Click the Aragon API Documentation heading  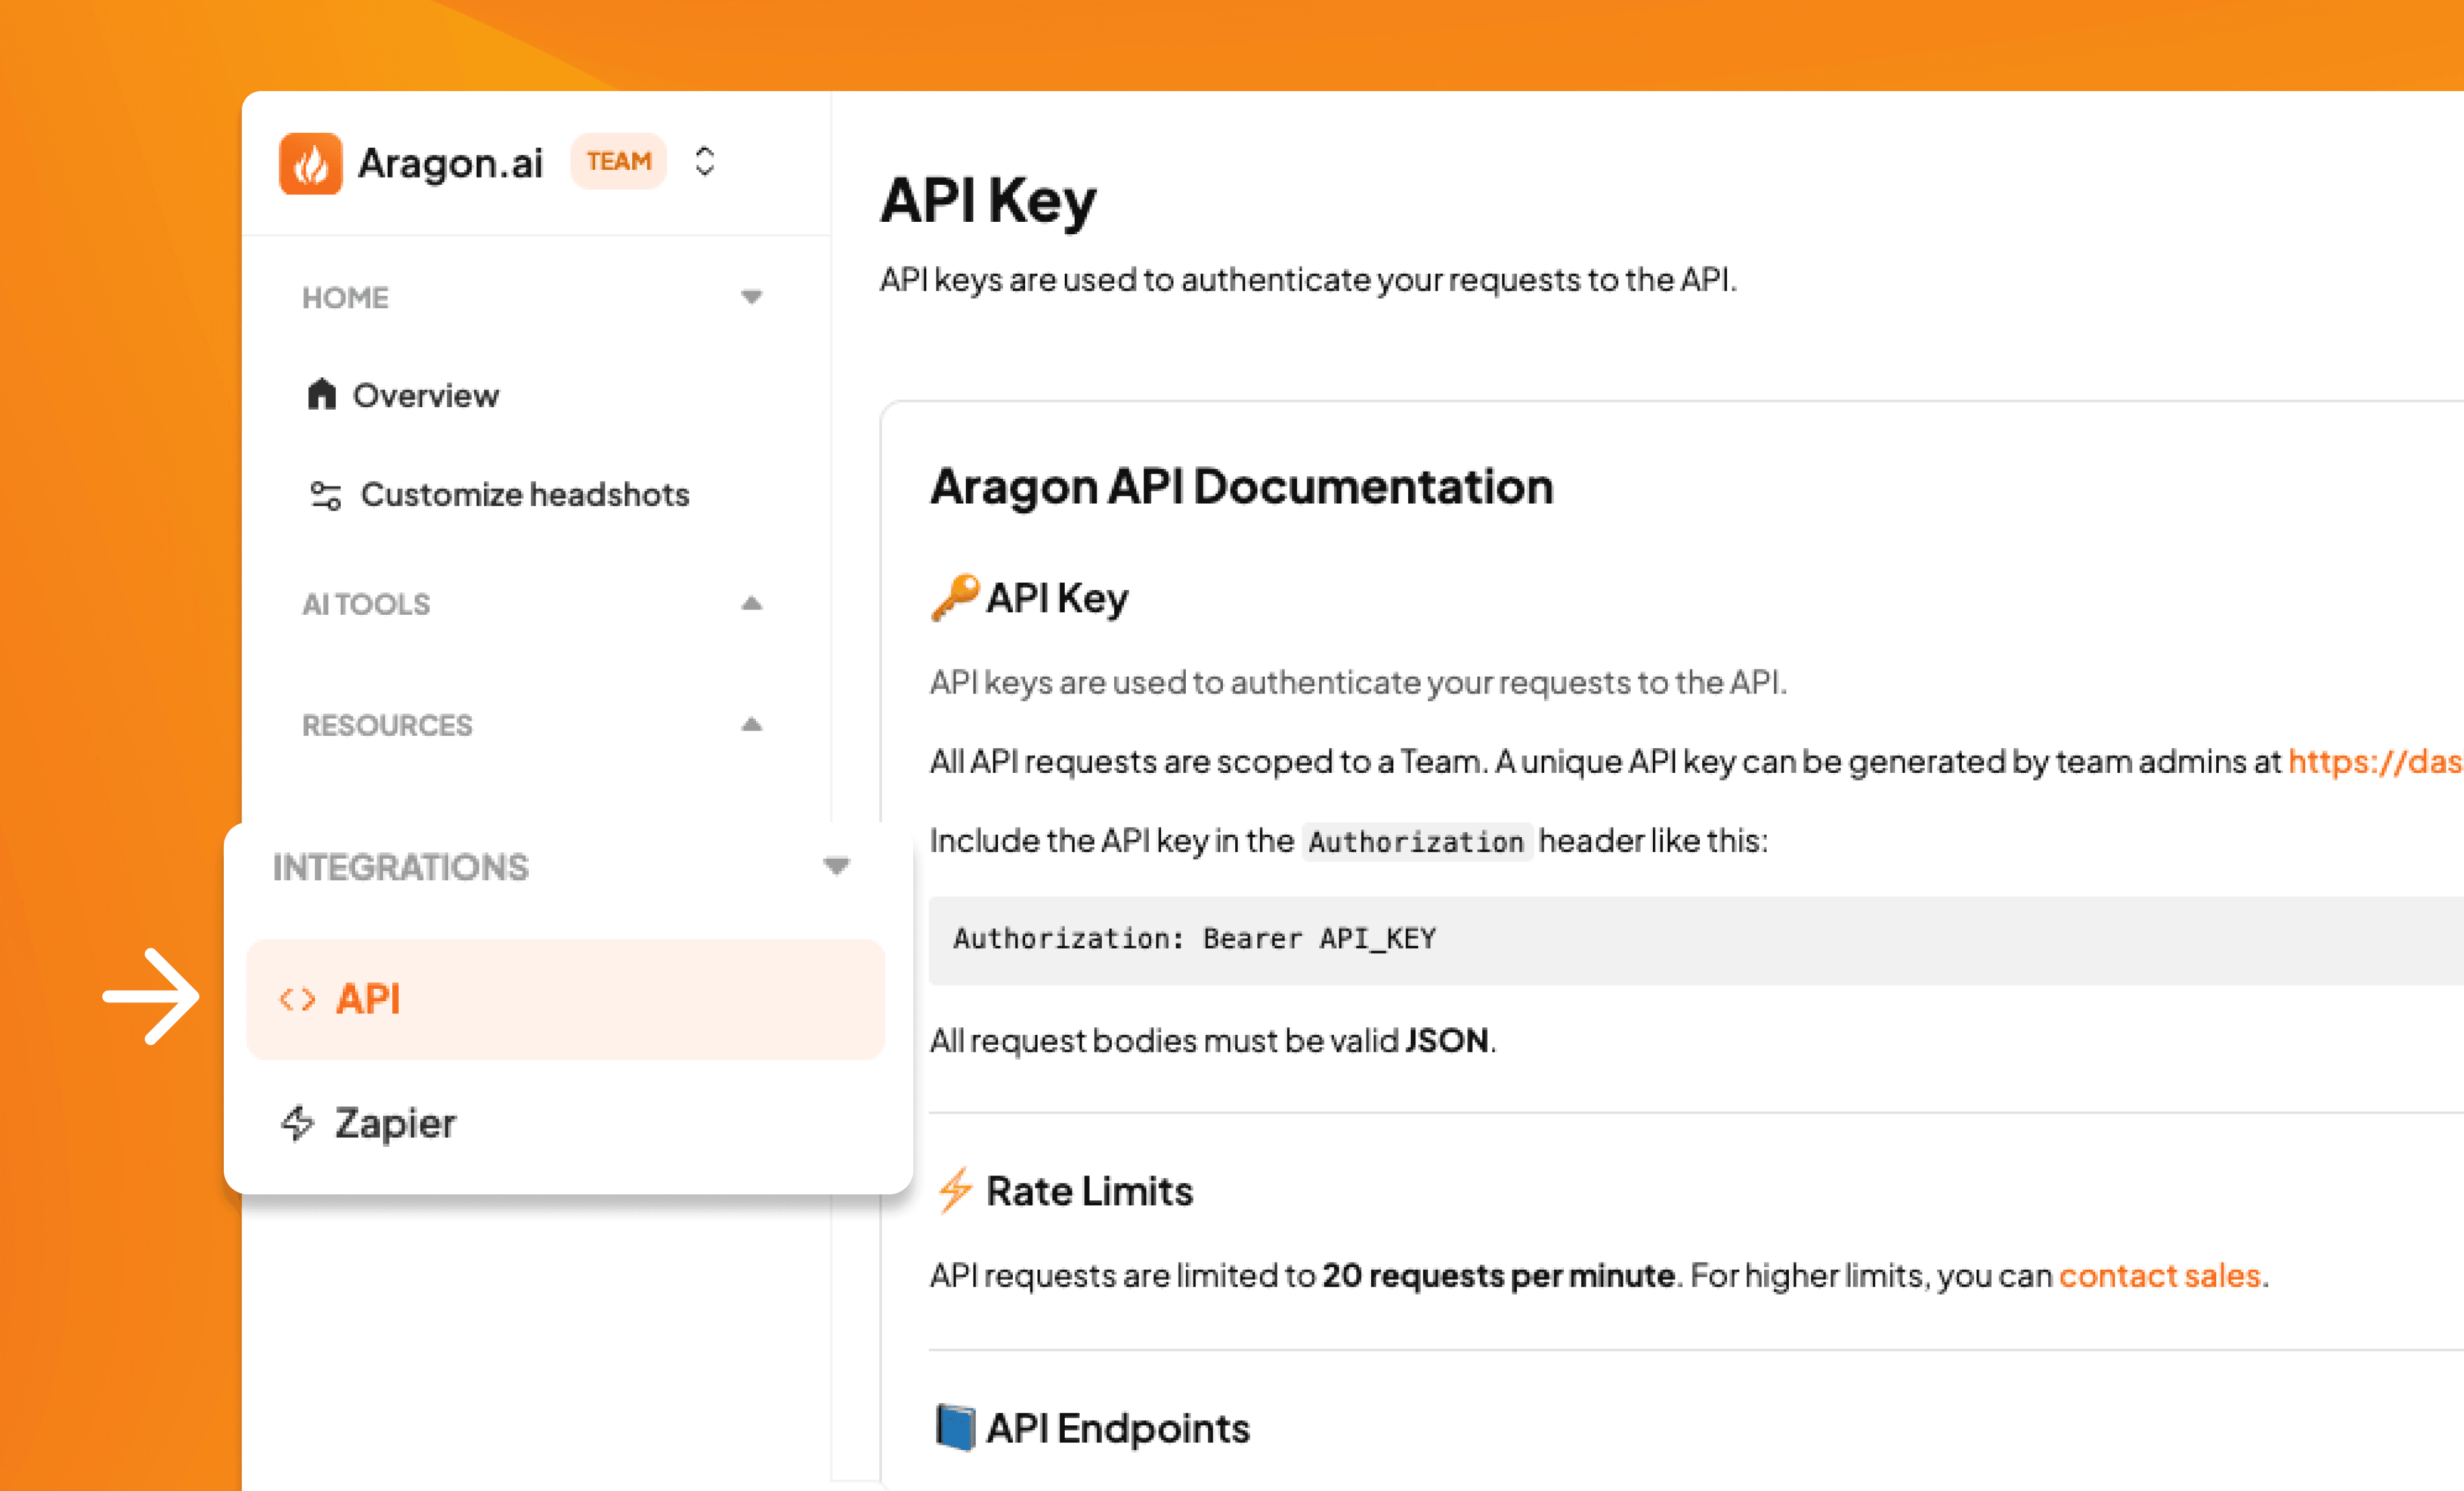click(1242, 488)
